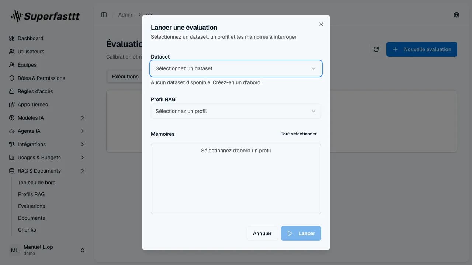The height and width of the screenshot is (265, 472).
Task: Switch to the Exécutions tab
Action: (x=125, y=77)
